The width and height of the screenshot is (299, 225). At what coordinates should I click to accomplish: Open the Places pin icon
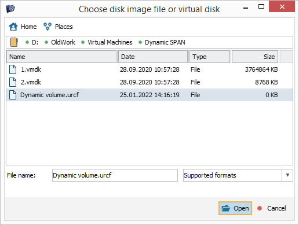(48, 27)
